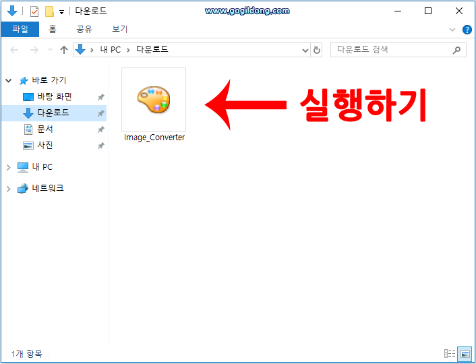The width and height of the screenshot is (476, 364).
Task: Go back with the left arrow
Action: [14, 50]
